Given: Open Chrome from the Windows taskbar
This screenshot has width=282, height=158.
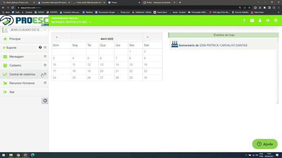Looking at the screenshot, I should tap(18, 155).
